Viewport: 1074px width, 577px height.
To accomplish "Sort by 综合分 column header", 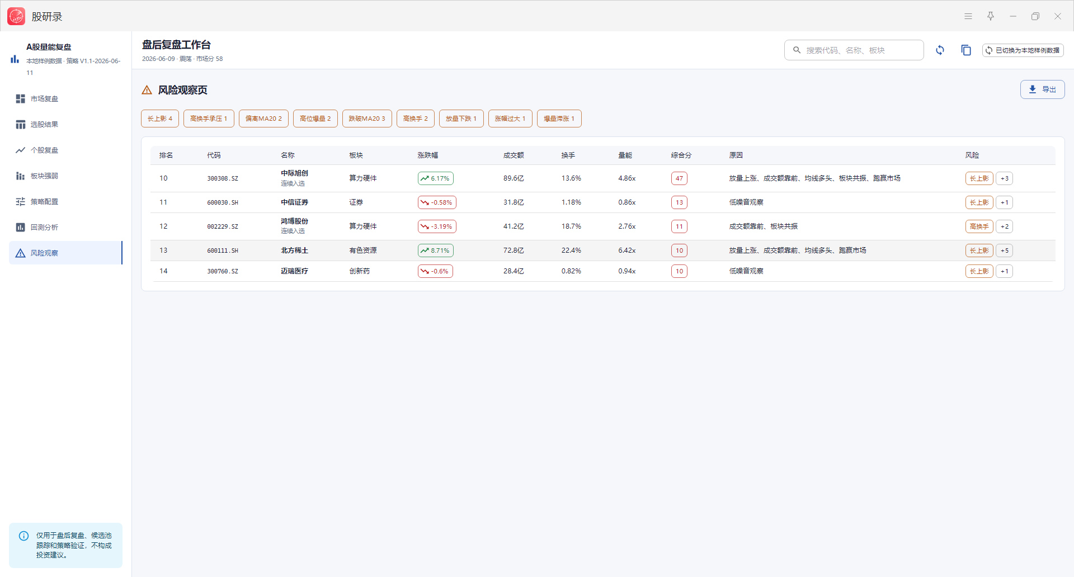I will (681, 155).
